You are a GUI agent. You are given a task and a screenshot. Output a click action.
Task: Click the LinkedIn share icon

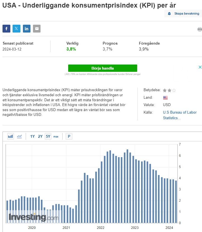point(27,29)
